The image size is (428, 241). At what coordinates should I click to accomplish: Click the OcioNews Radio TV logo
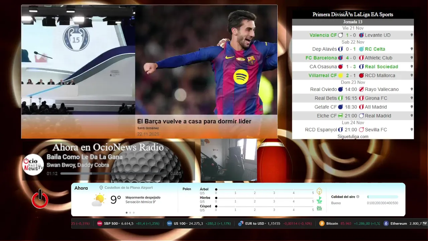coord(33,165)
